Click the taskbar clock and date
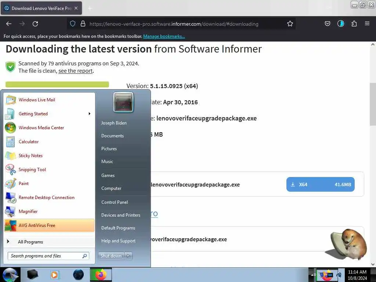This screenshot has height=282, width=376. tap(357, 275)
